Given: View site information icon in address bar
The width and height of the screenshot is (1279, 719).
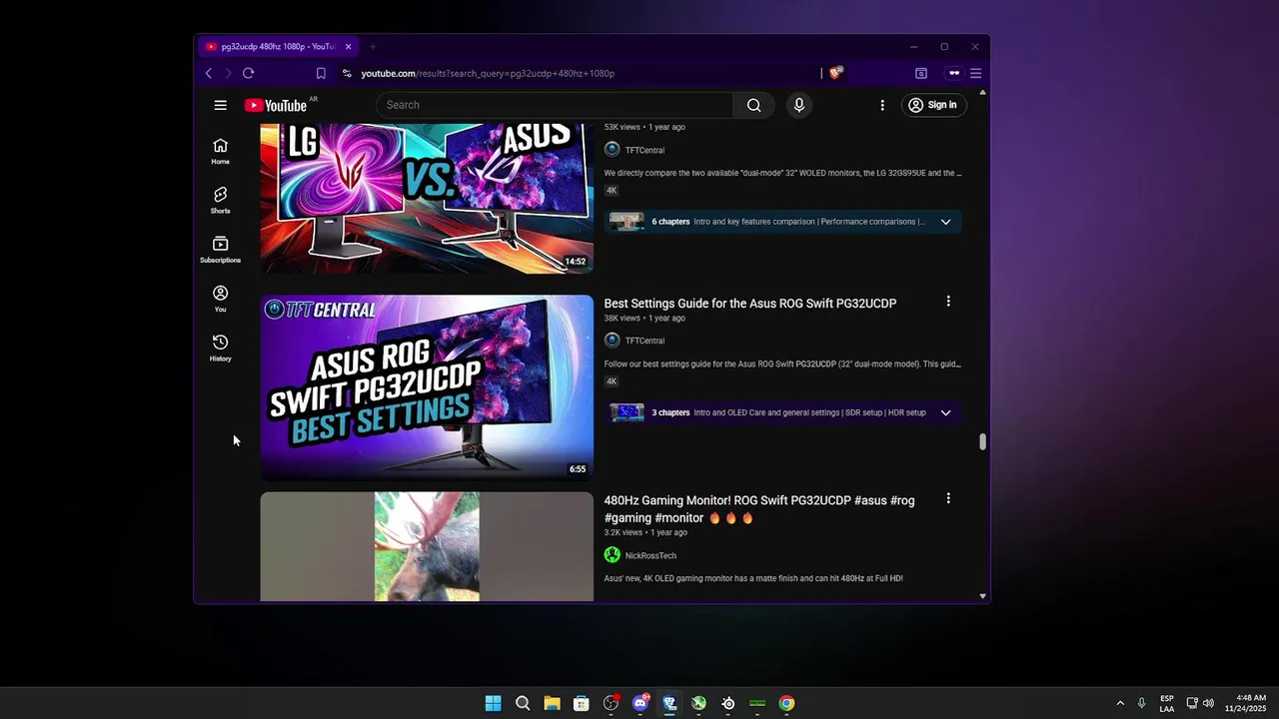Looking at the screenshot, I should pyautogui.click(x=347, y=73).
